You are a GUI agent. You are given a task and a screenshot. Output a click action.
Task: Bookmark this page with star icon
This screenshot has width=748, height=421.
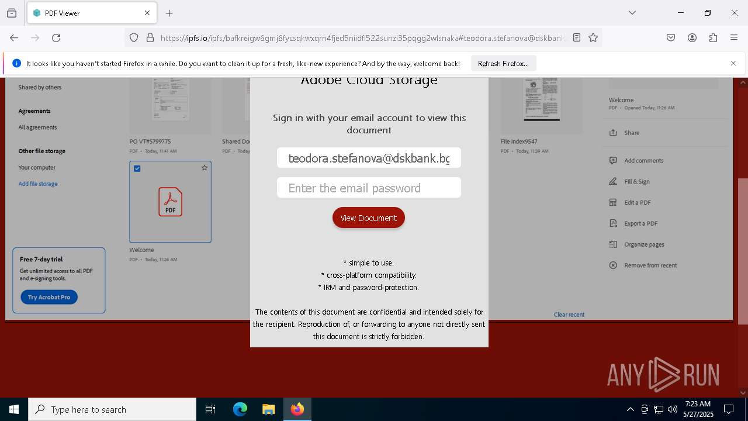593,37
